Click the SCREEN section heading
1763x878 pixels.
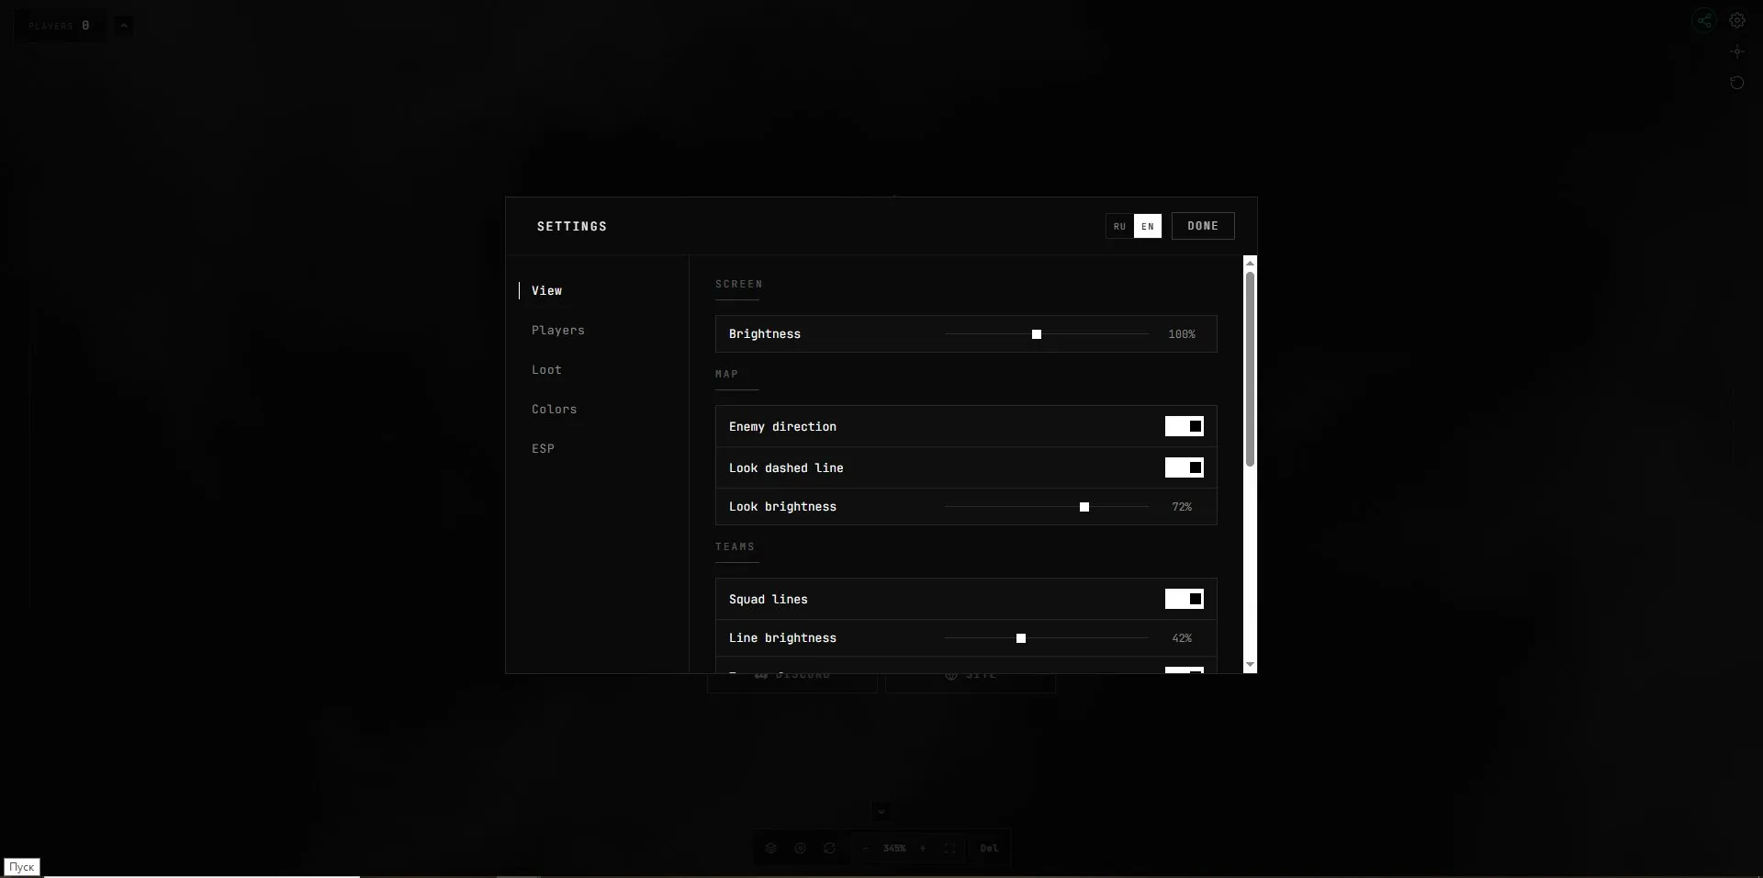coord(739,284)
